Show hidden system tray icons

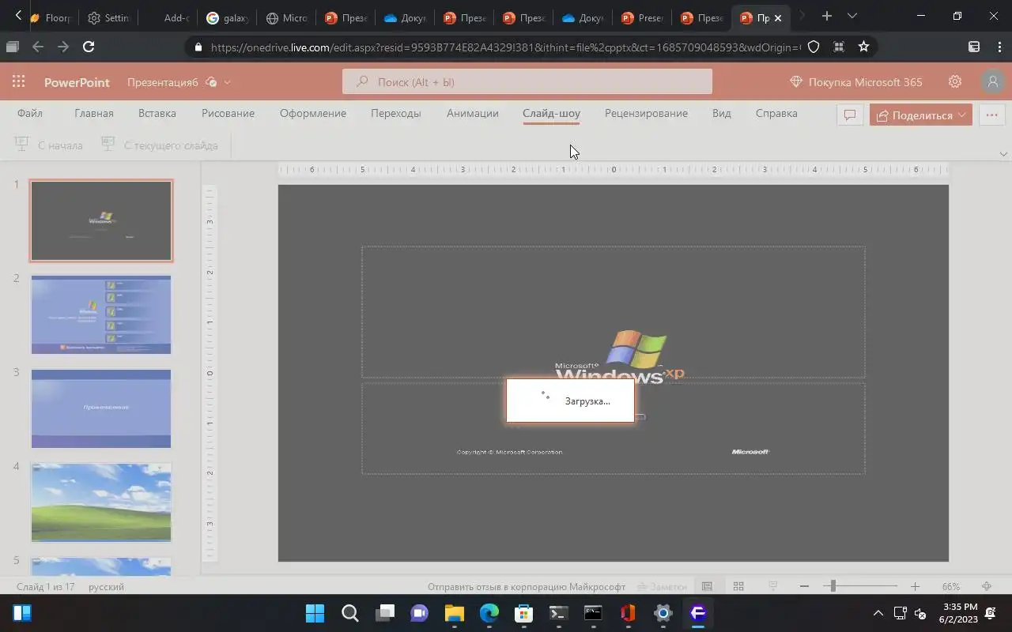click(878, 613)
